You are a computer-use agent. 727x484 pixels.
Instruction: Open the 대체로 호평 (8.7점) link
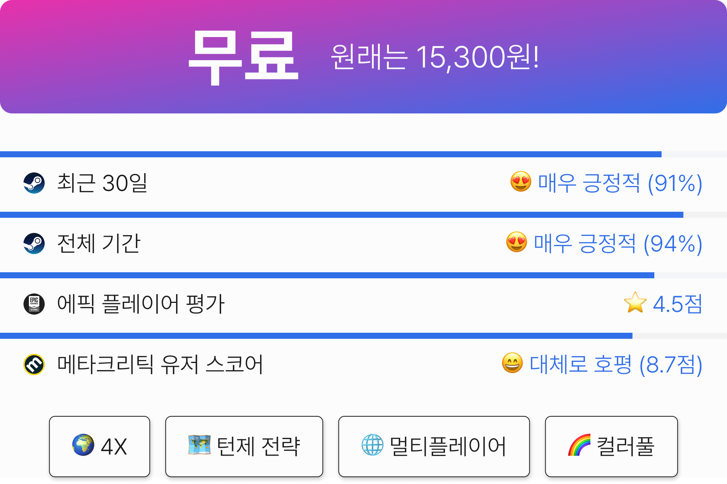pos(616,365)
